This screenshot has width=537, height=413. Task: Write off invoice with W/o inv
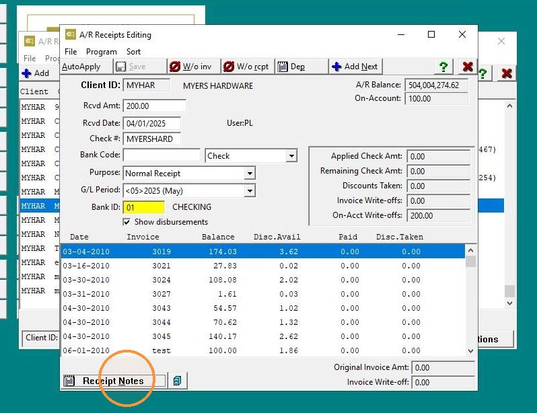[x=194, y=67]
